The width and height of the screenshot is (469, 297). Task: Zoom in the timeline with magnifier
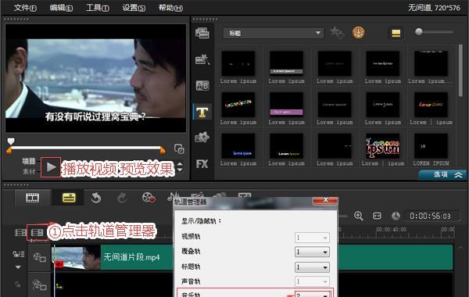tap(358, 216)
